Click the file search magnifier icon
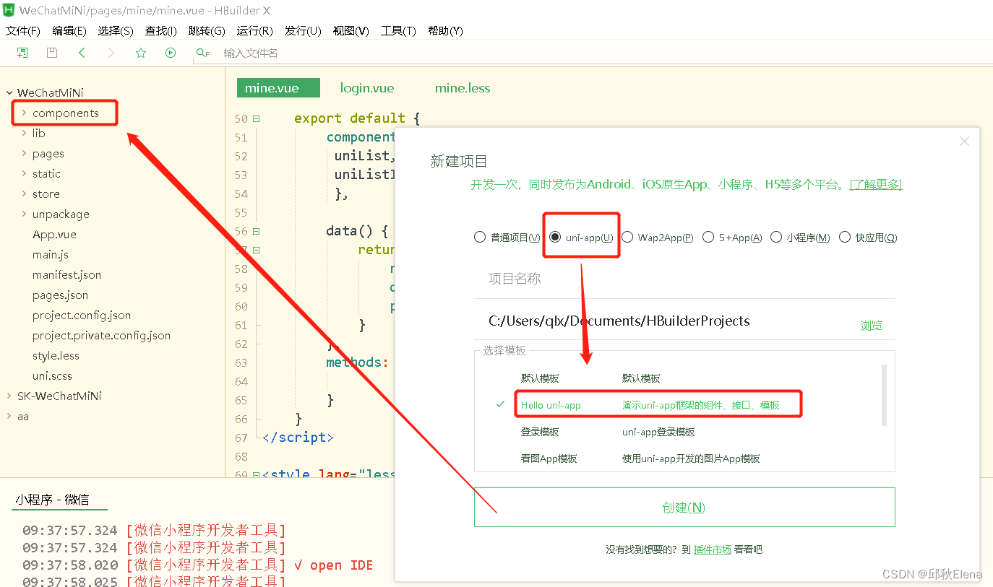Image resolution: width=993 pixels, height=587 pixels. tap(202, 53)
